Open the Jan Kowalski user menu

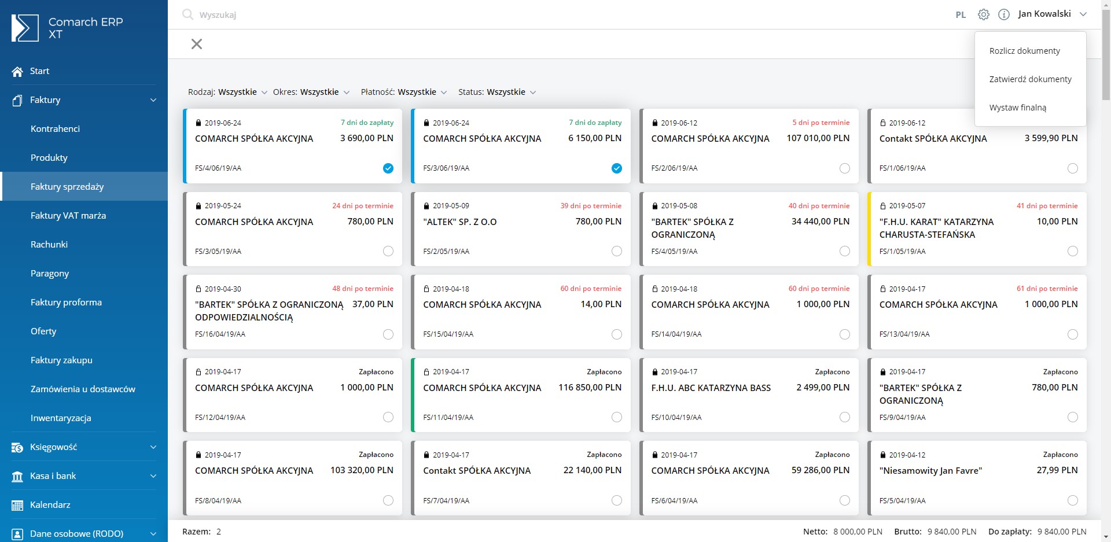tap(1052, 14)
